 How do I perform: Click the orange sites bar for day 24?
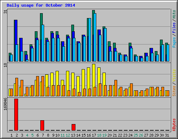tap(131, 90)
